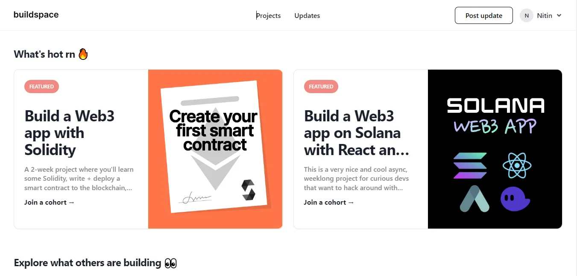Open the Create your first smart contract image
The image size is (577, 276).
tap(215, 149)
